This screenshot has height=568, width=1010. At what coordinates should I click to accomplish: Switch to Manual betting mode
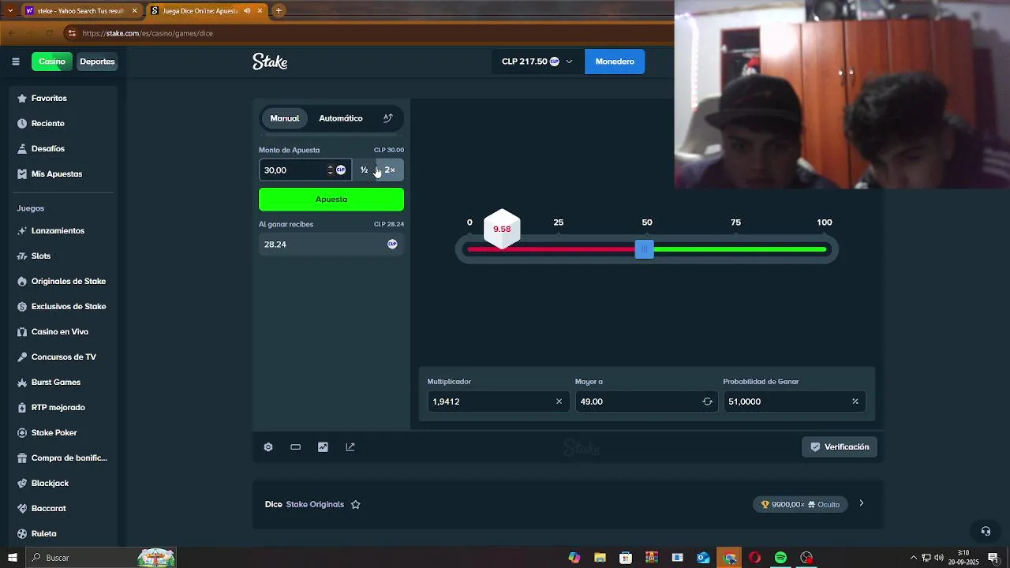[285, 118]
